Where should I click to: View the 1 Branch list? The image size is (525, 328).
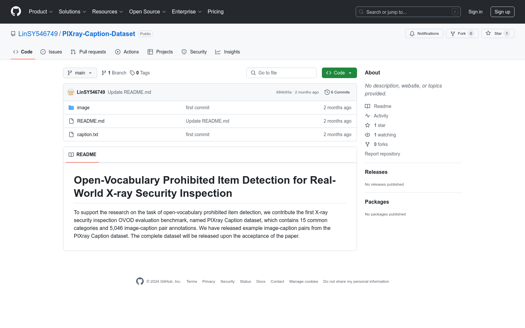tap(114, 73)
